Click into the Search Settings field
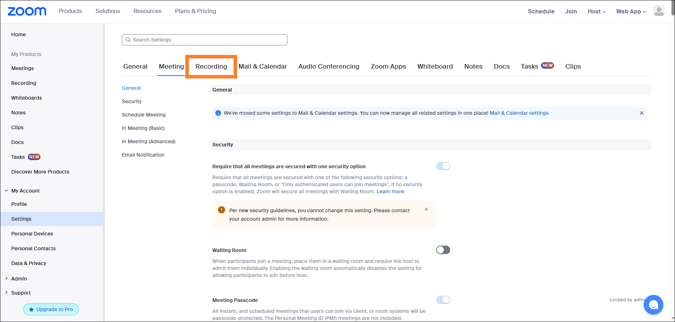Image resolution: width=675 pixels, height=322 pixels. [x=208, y=40]
